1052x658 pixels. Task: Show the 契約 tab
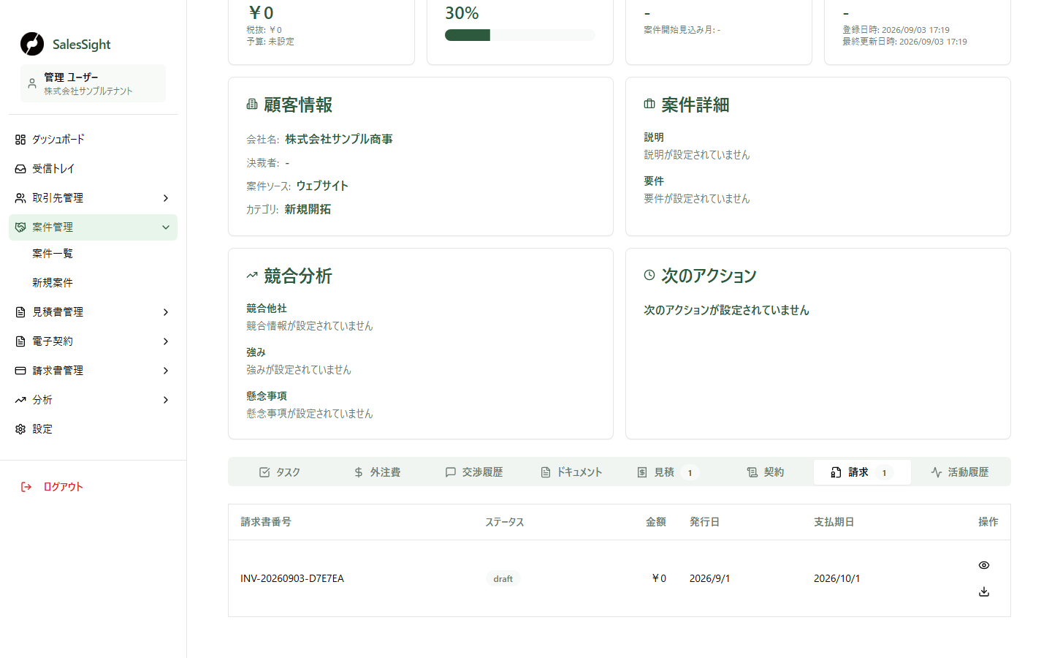(766, 472)
